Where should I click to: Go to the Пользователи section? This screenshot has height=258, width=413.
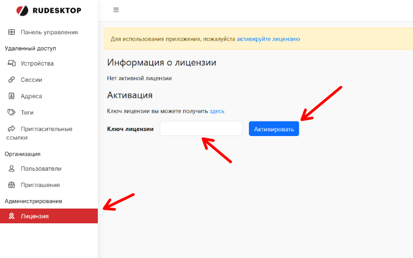[41, 169]
